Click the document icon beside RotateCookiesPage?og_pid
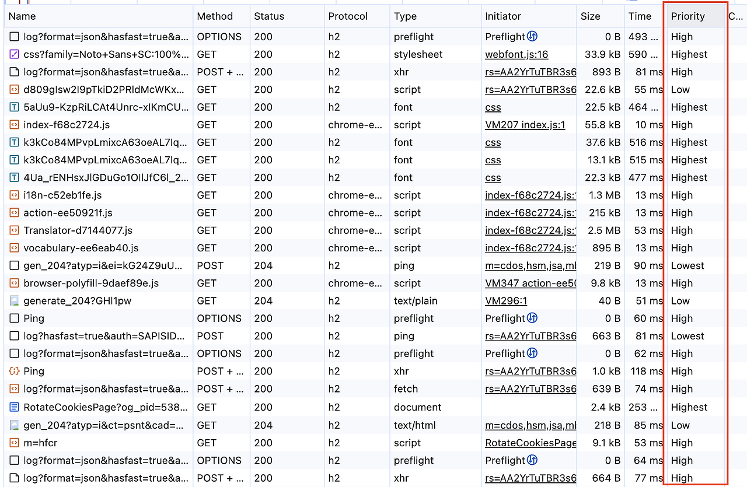The height and width of the screenshot is (487, 747). [14, 407]
